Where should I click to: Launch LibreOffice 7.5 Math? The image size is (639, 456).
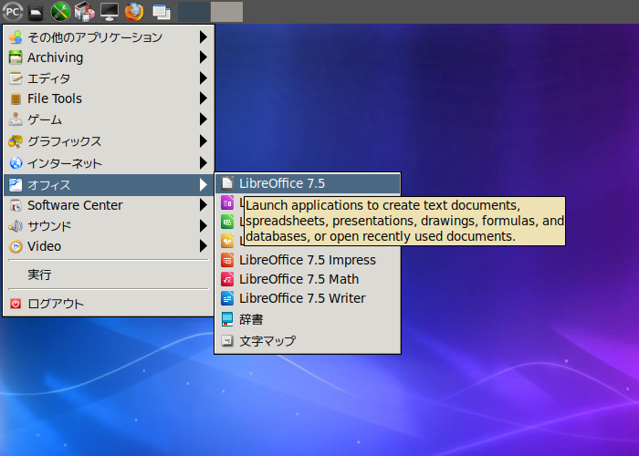308,279
